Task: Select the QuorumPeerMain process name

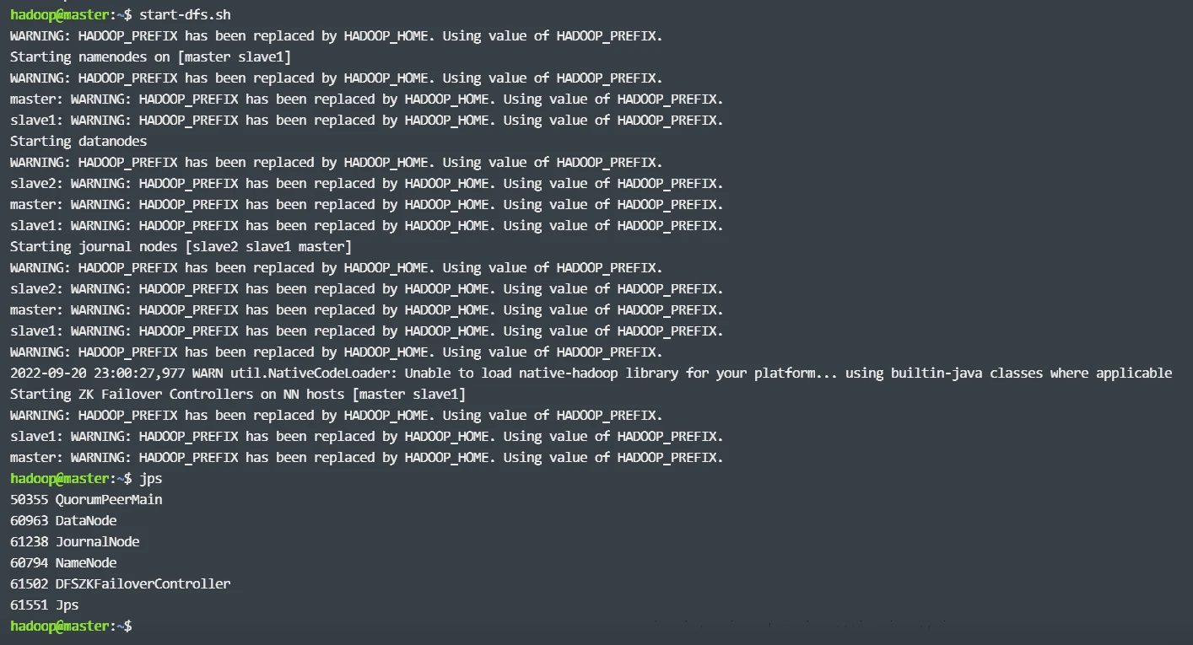Action: pyautogui.click(x=109, y=500)
